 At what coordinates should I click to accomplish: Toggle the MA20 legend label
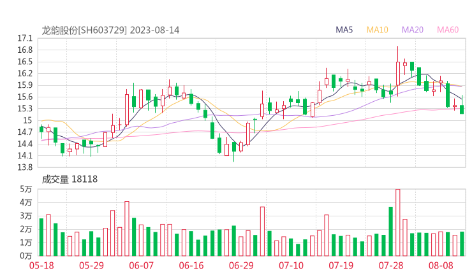413,30
